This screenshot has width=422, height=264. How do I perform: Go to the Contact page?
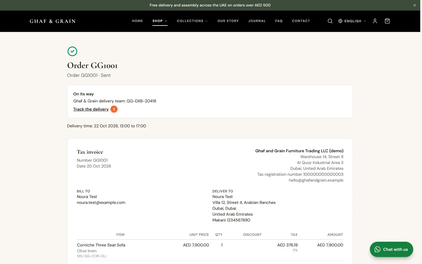pyautogui.click(x=301, y=21)
